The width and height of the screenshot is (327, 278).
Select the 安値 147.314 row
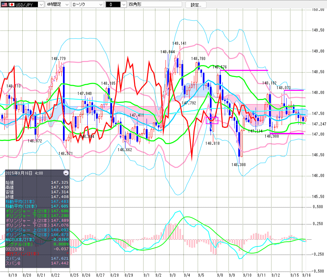37,192
